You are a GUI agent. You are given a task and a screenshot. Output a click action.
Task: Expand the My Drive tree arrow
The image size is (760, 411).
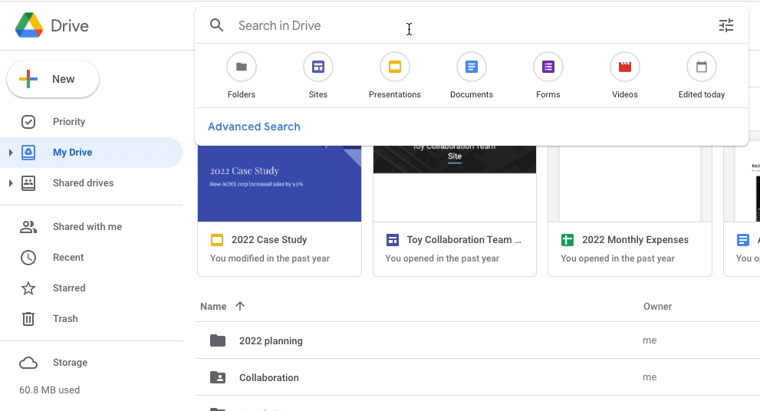11,153
